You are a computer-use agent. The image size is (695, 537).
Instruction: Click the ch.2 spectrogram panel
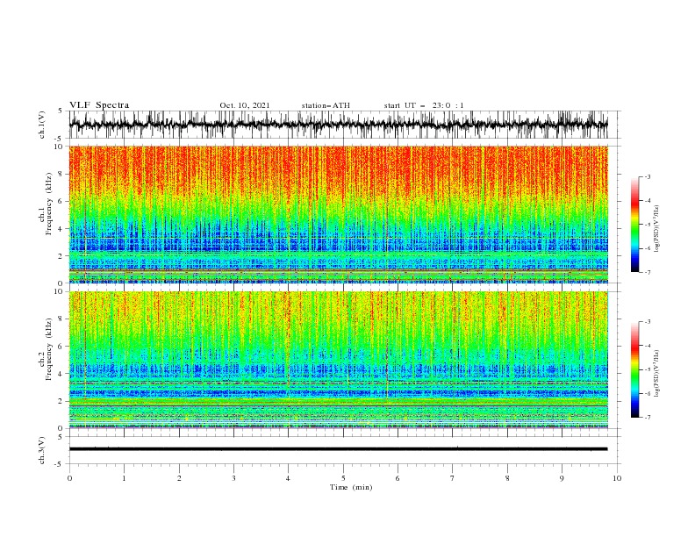coord(338,360)
